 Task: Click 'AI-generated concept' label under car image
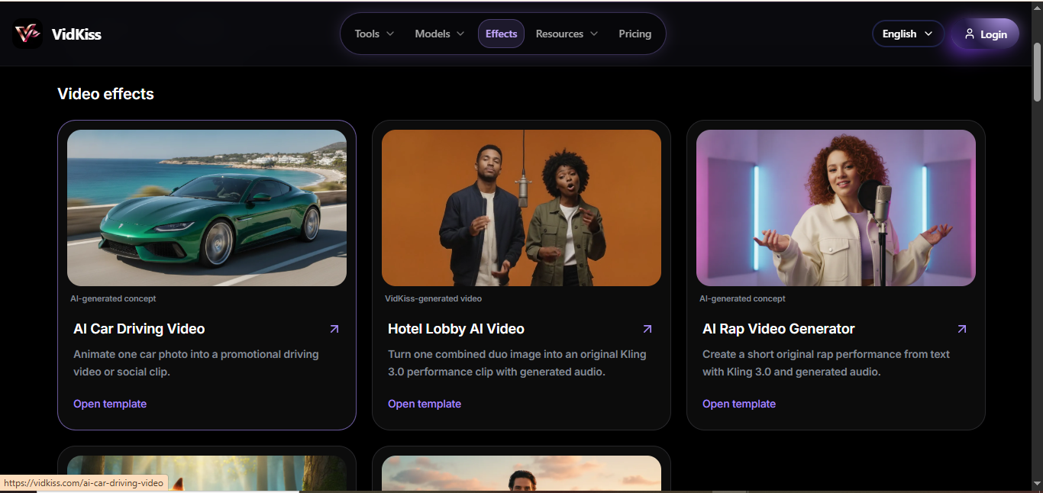113,298
